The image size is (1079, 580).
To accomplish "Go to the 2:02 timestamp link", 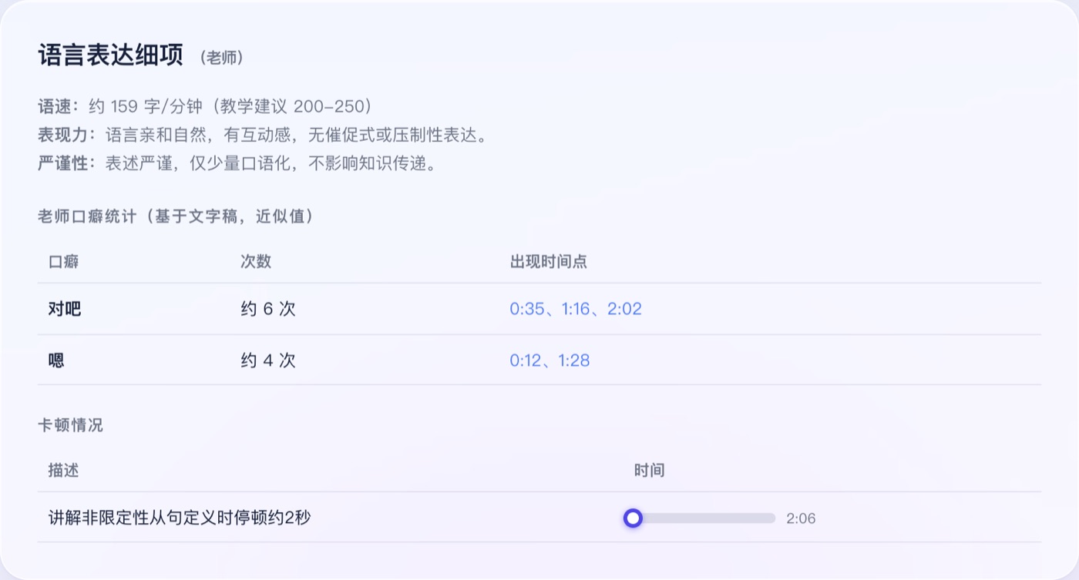I will (x=624, y=309).
